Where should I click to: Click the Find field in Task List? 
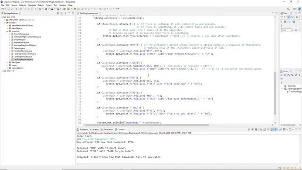(x=286, y=30)
